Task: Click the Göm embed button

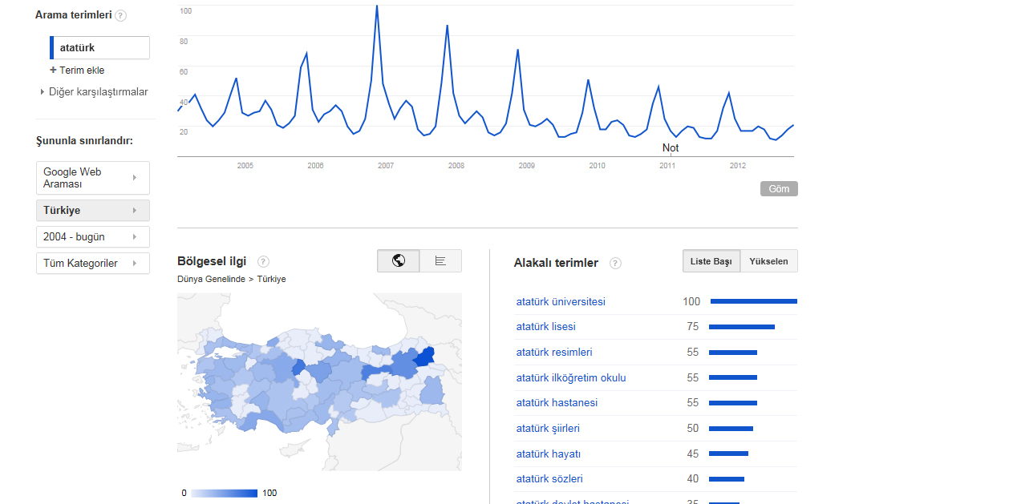Action: click(x=779, y=189)
